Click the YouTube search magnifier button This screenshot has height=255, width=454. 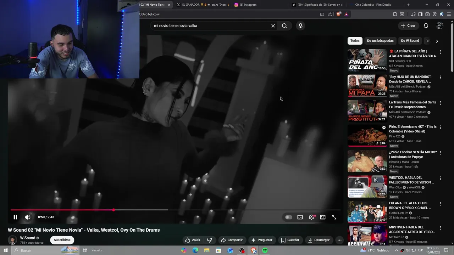coord(284,25)
